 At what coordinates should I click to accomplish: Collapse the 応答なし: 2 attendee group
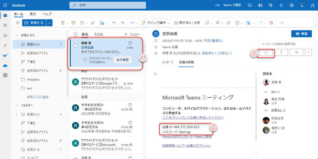click(266, 111)
